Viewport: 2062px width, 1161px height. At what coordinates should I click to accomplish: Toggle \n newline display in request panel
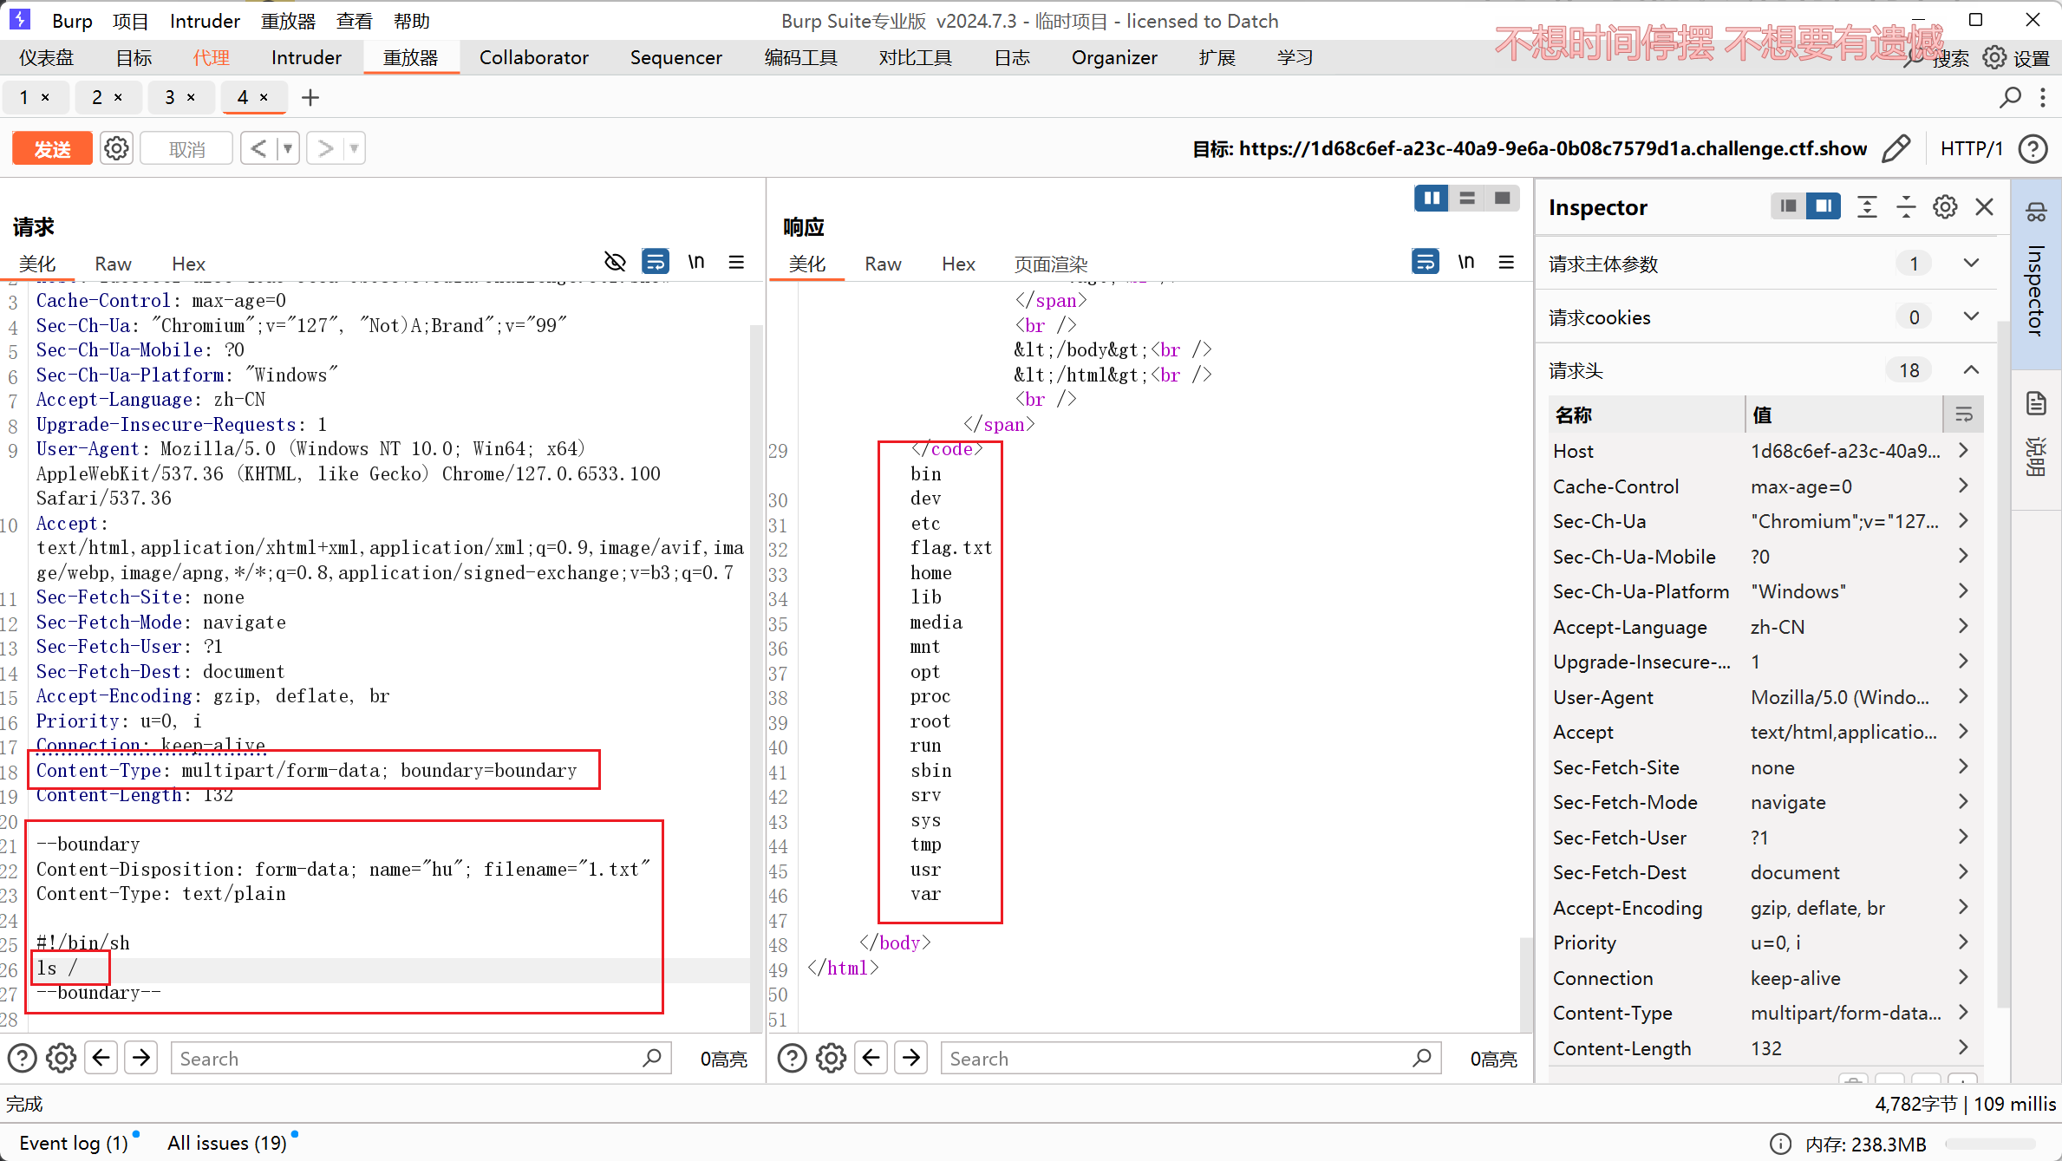point(696,261)
